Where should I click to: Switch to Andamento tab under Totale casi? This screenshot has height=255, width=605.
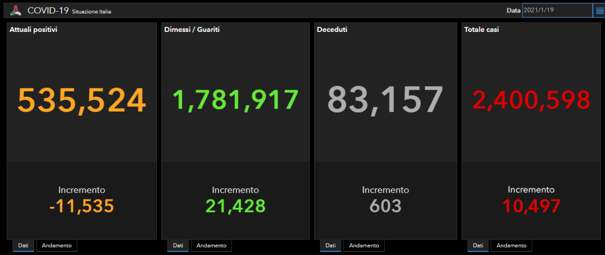[511, 245]
